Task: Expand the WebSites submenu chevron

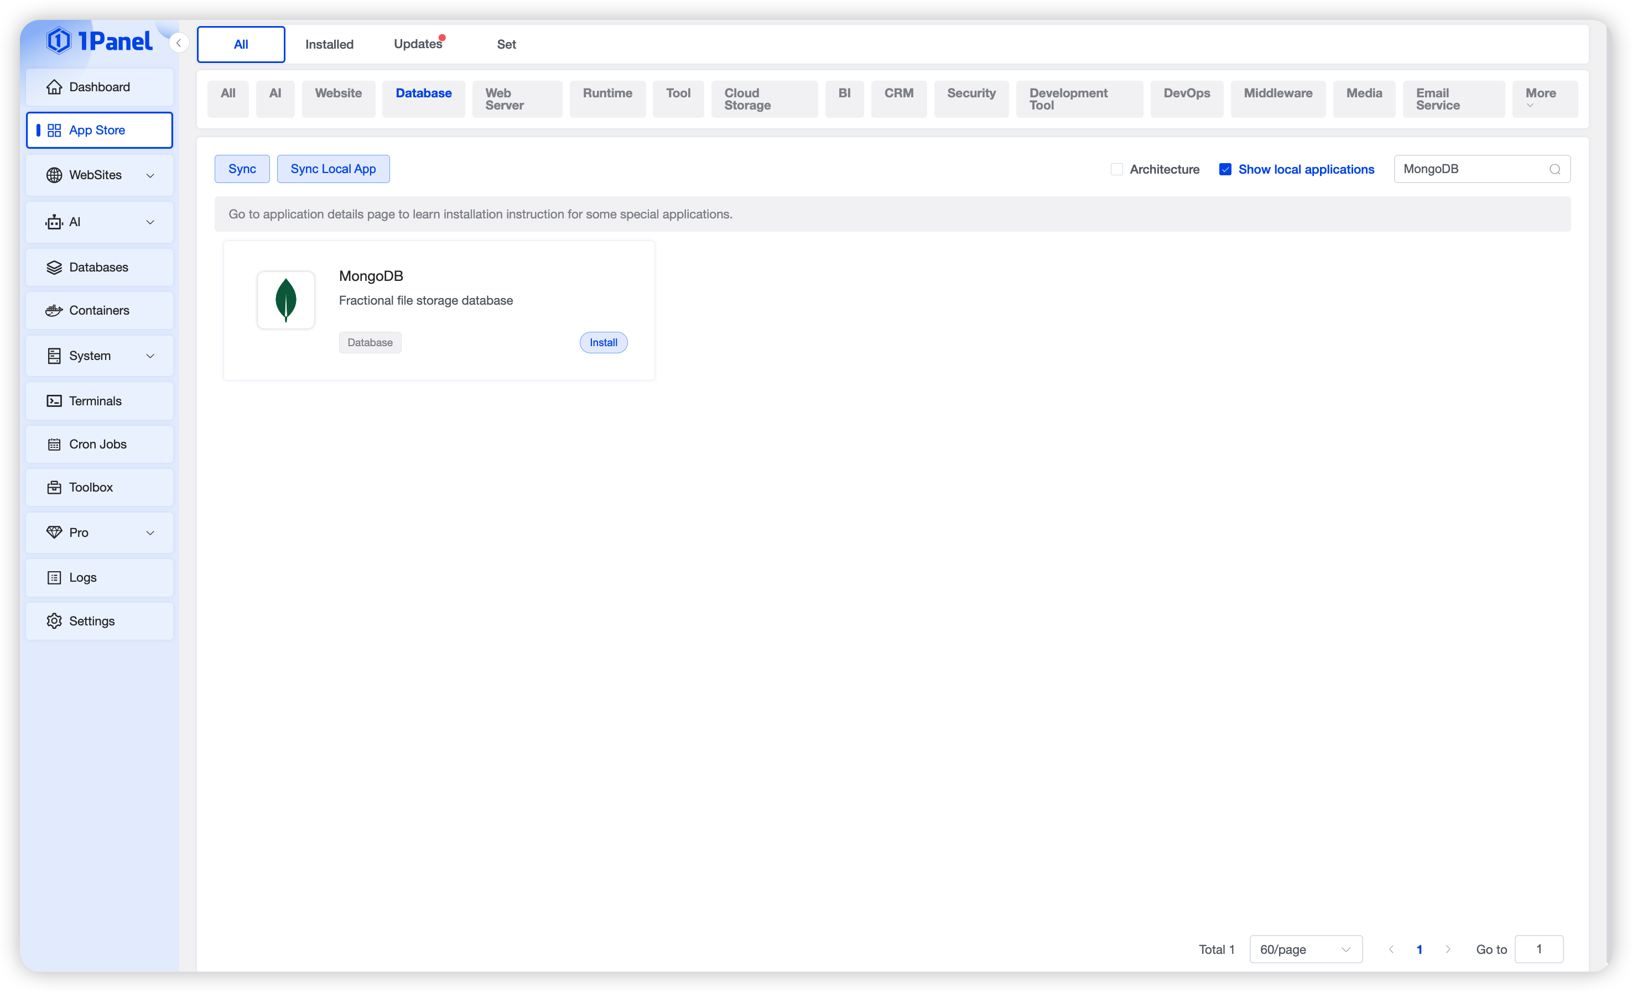Action: pyautogui.click(x=150, y=175)
